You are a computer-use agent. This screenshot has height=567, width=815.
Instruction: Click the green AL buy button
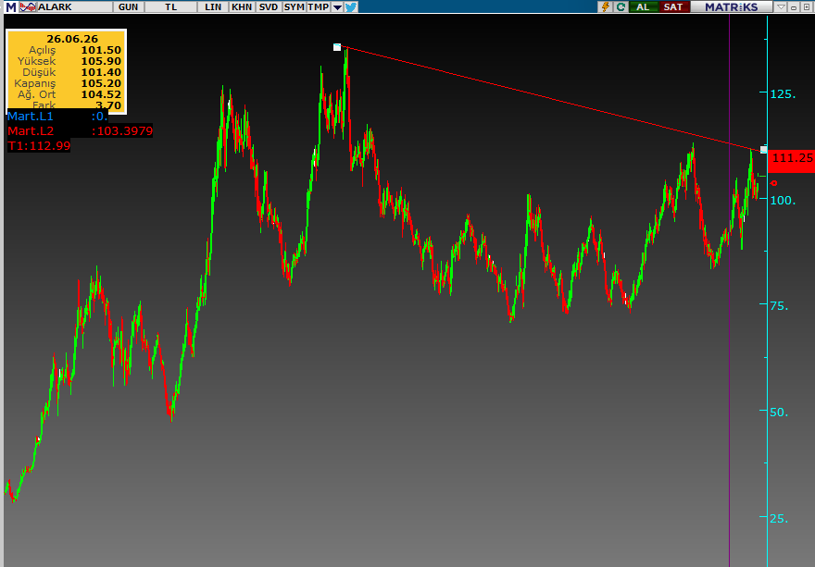coord(643,6)
